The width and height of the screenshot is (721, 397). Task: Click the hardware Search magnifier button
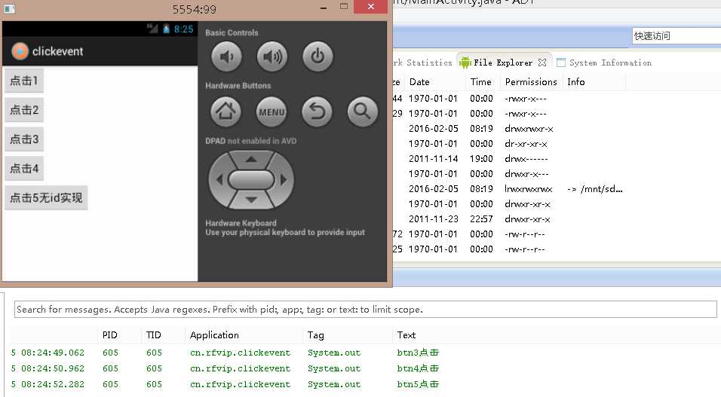[362, 111]
